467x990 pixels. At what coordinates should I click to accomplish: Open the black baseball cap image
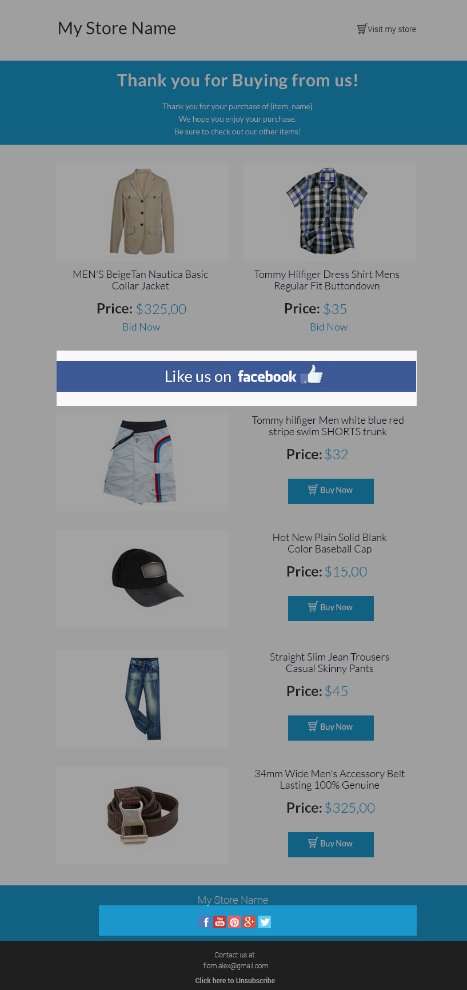[142, 579]
